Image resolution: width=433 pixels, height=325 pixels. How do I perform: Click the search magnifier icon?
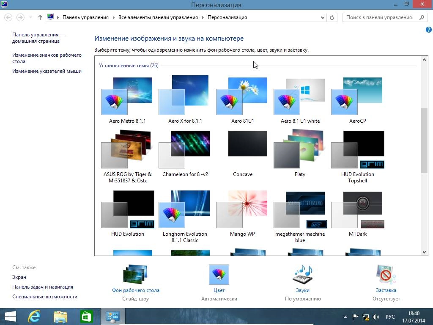(422, 17)
